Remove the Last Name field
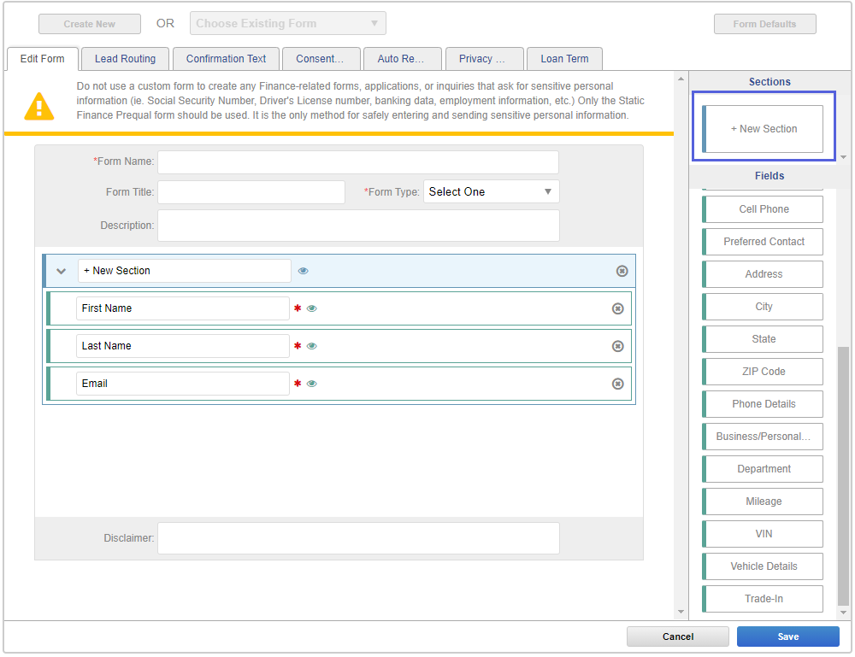855x657 pixels. tap(618, 346)
